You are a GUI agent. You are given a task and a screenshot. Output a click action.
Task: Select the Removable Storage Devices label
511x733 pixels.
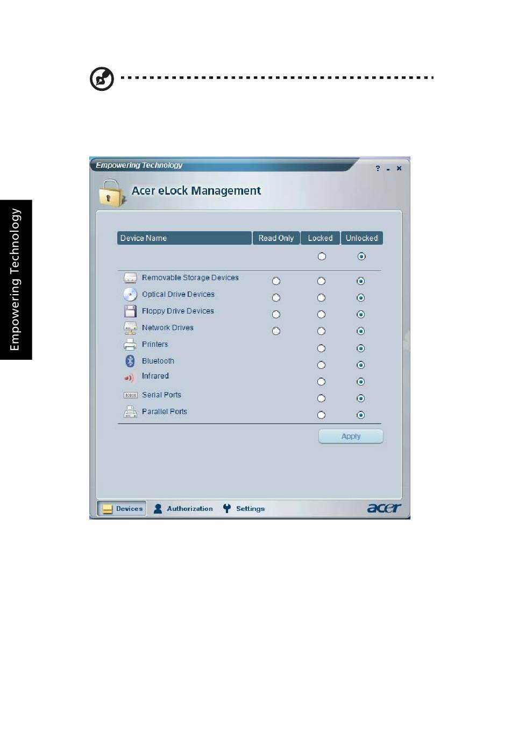coord(190,278)
